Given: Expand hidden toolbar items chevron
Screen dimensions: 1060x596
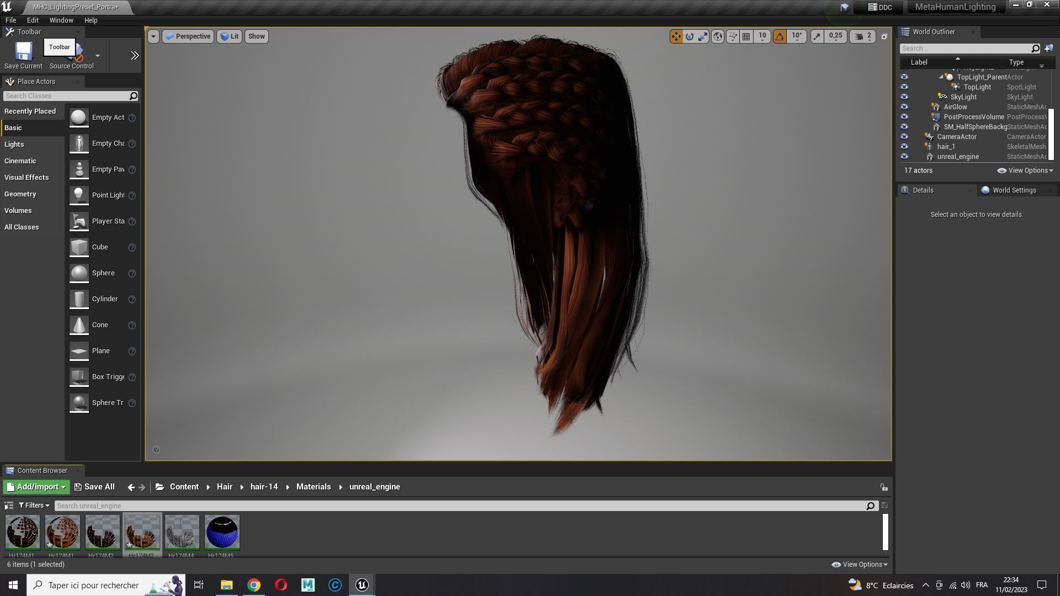Looking at the screenshot, I should [134, 56].
